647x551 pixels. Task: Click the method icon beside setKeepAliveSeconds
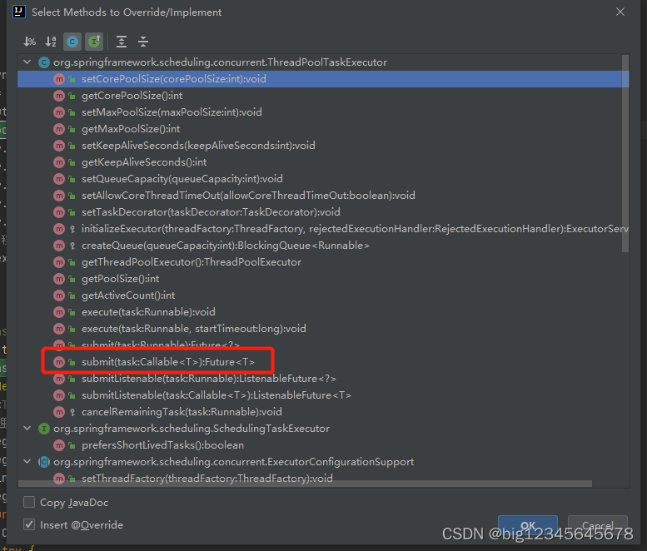[x=59, y=146]
